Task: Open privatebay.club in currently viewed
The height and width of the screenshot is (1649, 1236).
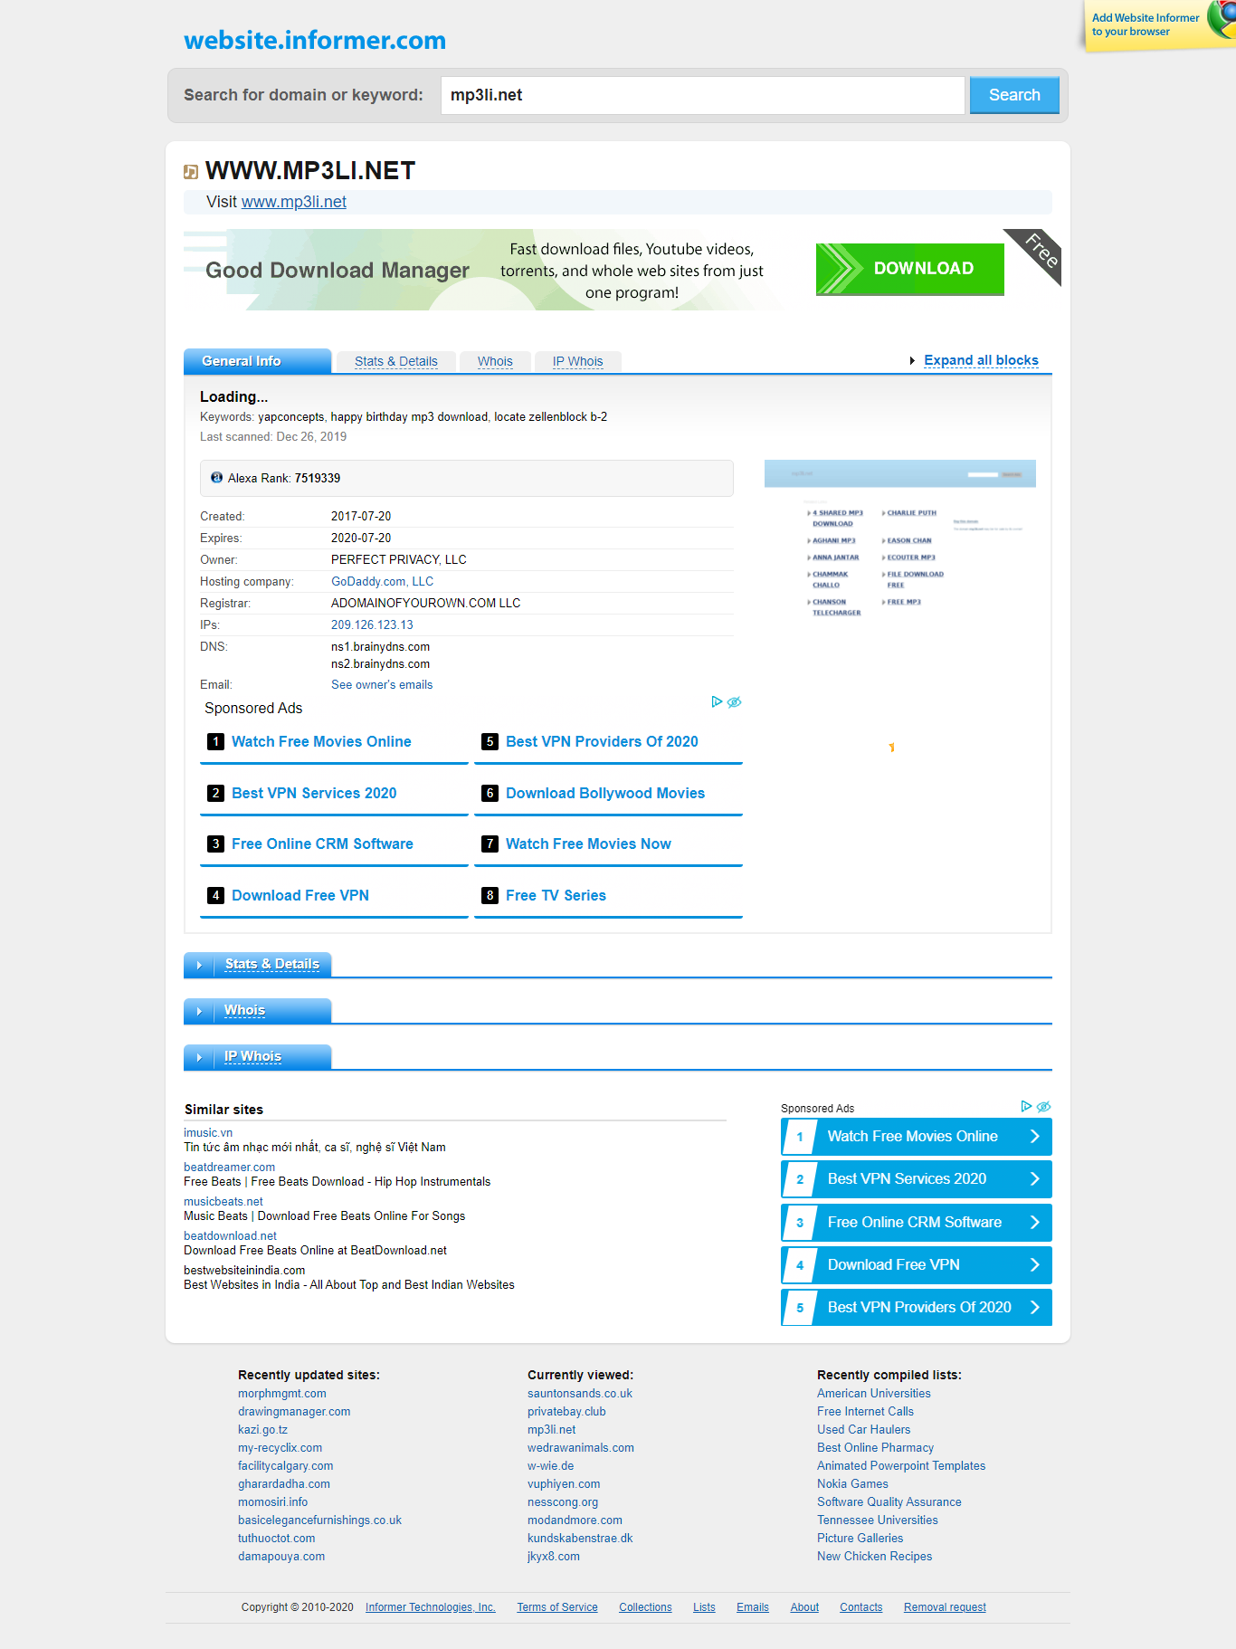Action: click(566, 1412)
